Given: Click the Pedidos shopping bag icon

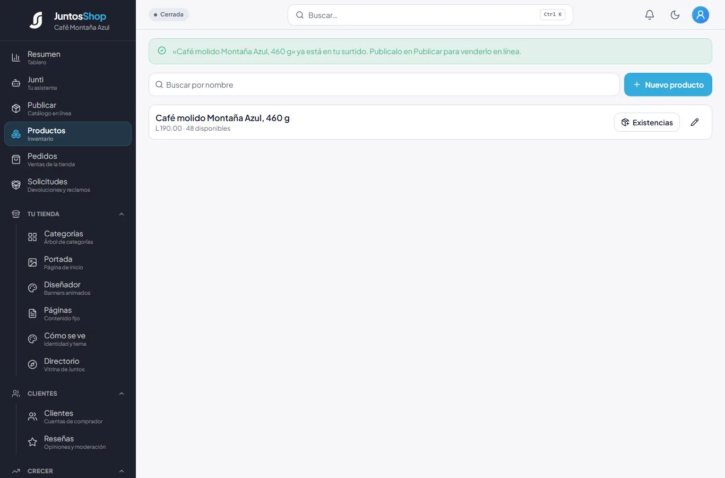Looking at the screenshot, I should tap(16, 159).
